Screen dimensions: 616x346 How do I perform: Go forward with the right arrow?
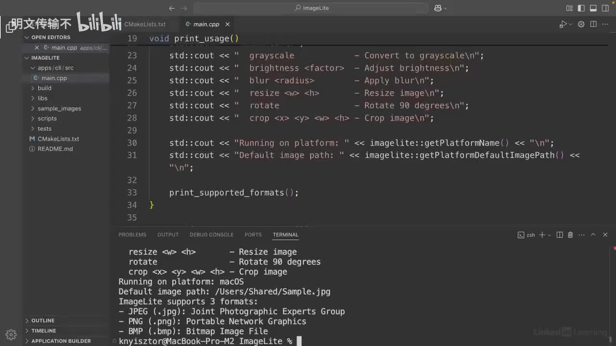click(185, 8)
